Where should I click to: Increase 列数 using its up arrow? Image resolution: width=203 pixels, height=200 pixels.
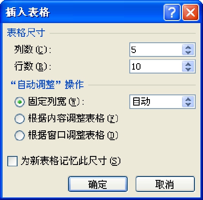pos(188,47)
